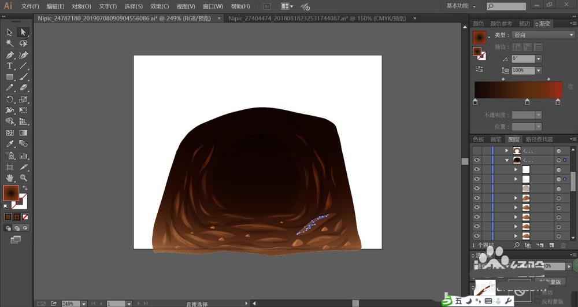Image resolution: width=578 pixels, height=307 pixels.
Task: Select the Free Transform tool
Action: (x=23, y=110)
